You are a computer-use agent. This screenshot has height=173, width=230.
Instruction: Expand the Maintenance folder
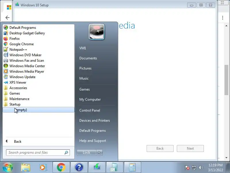(x=39, y=99)
